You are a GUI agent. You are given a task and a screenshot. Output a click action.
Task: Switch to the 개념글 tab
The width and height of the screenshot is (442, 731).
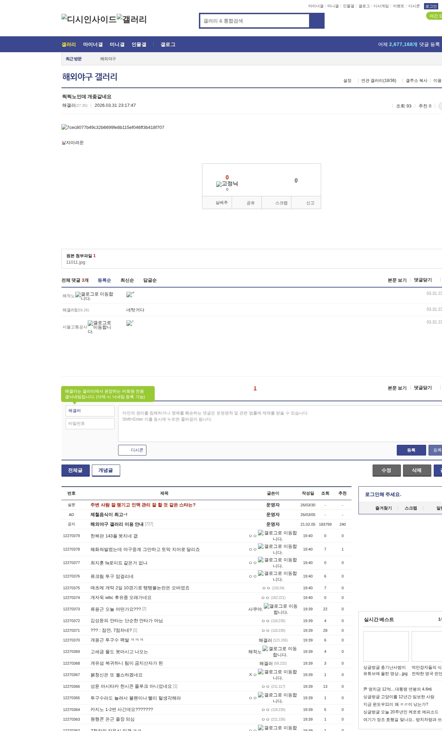(x=106, y=470)
